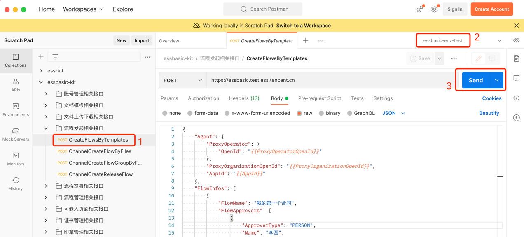Collapse the essbasic-kit collection
524x237 pixels.
click(x=41, y=82)
